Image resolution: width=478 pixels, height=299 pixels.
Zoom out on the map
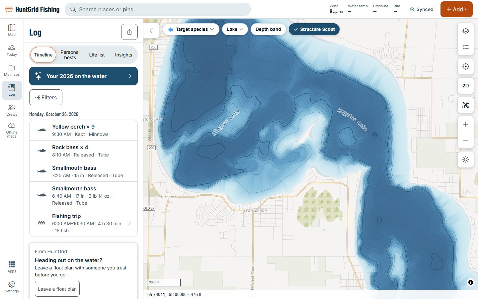[x=466, y=140]
